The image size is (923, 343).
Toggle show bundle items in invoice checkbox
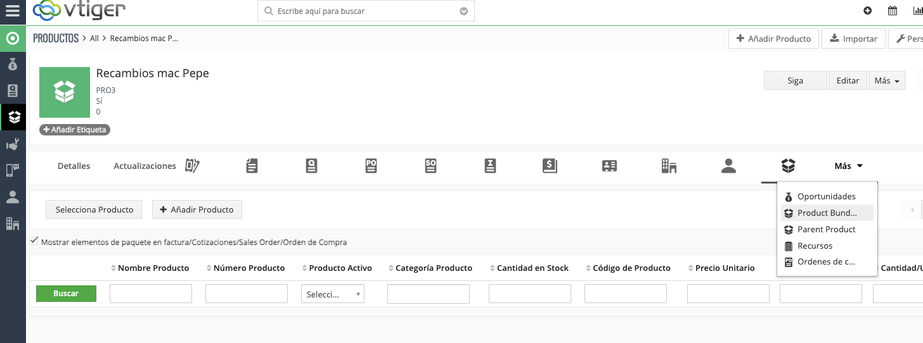click(34, 242)
